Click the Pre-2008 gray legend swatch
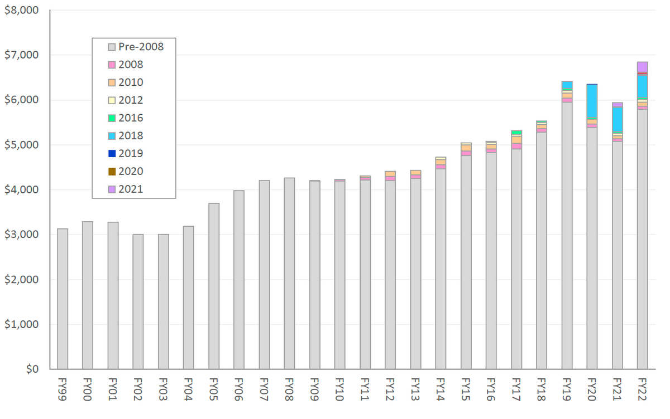This screenshot has height=419, width=670. coord(112,47)
